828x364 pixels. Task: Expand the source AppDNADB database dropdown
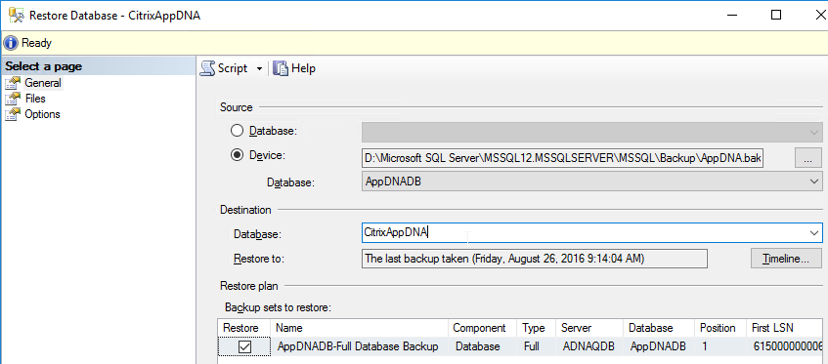813,182
